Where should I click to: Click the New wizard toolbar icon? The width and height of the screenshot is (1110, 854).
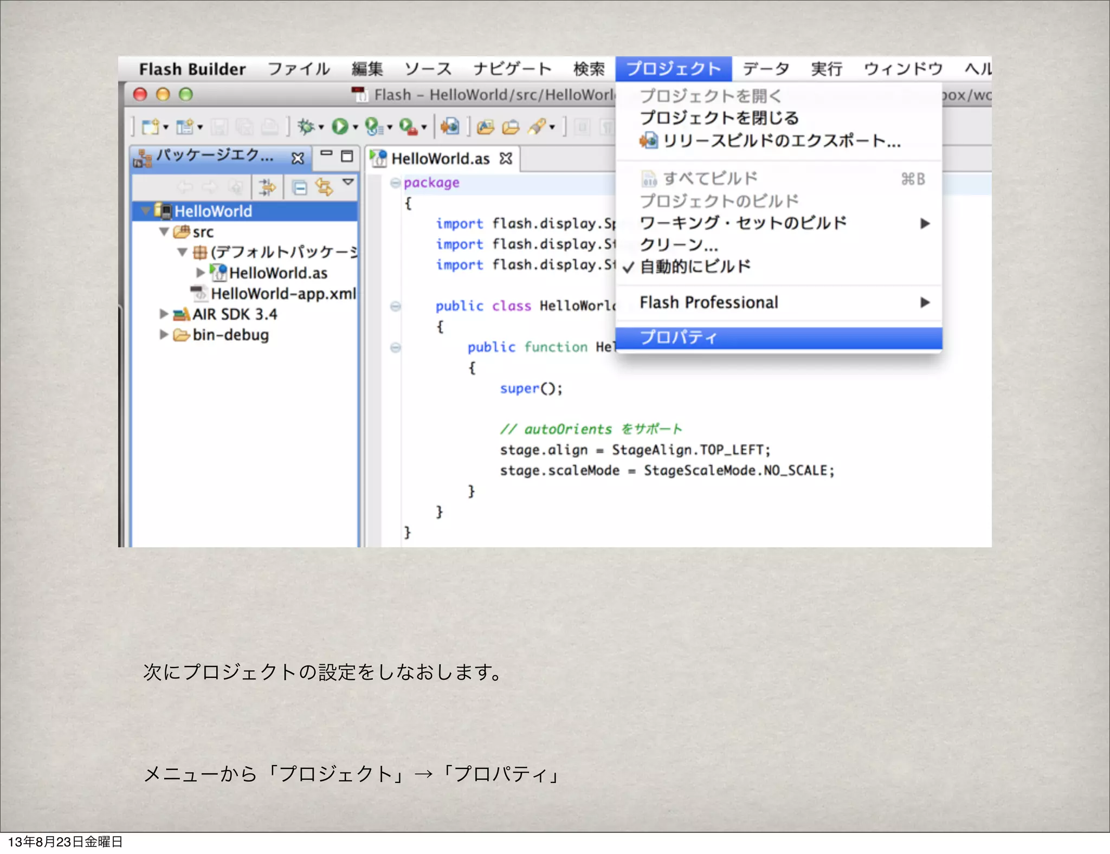pos(151,126)
